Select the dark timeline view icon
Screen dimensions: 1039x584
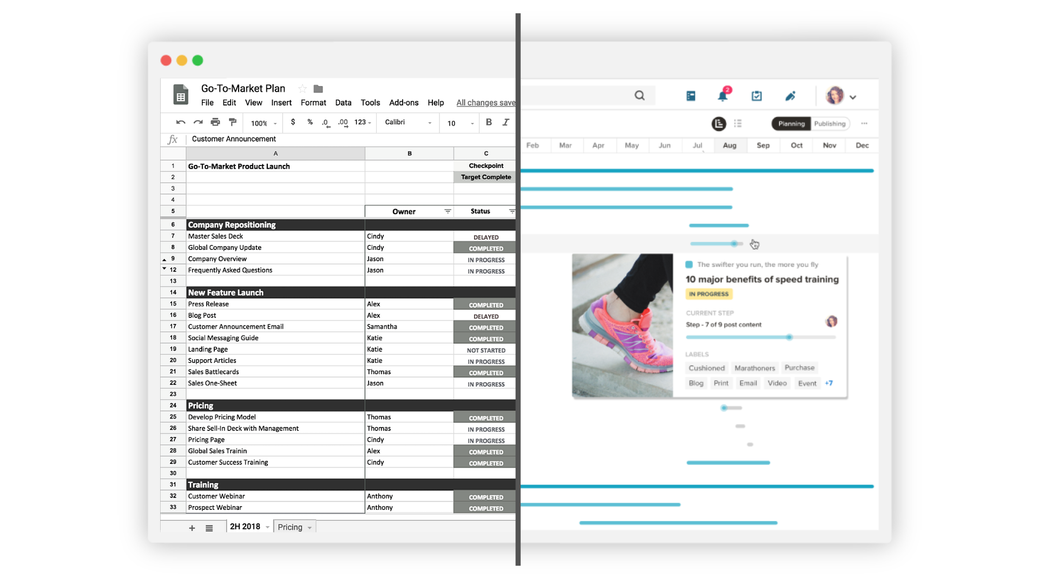pyautogui.click(x=719, y=124)
